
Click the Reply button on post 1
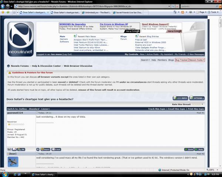coord(199,149)
